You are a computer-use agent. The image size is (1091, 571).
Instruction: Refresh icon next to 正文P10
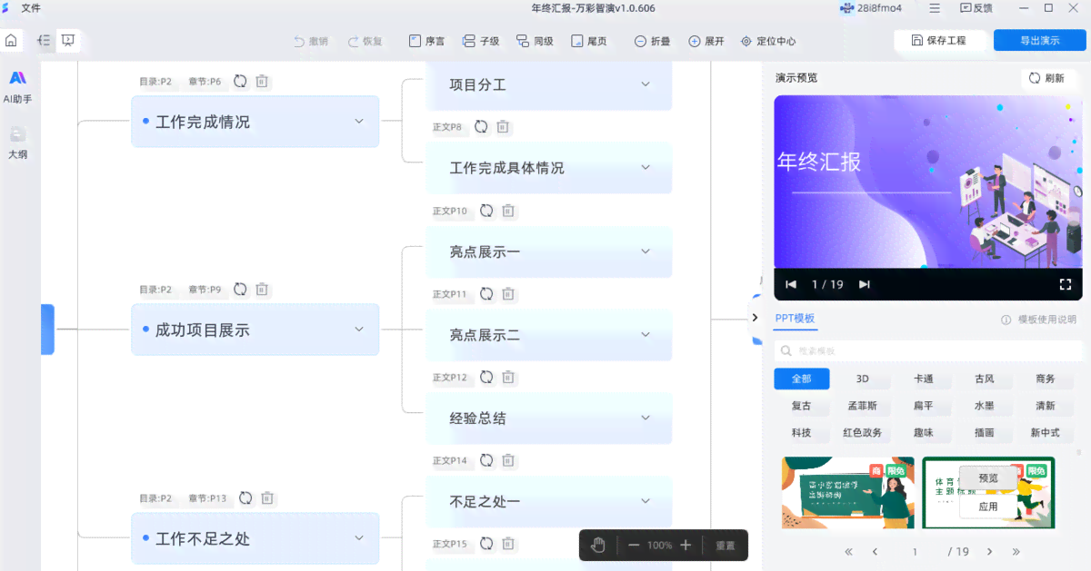click(x=486, y=211)
